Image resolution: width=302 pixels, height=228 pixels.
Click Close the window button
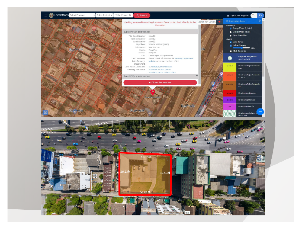click(160, 82)
